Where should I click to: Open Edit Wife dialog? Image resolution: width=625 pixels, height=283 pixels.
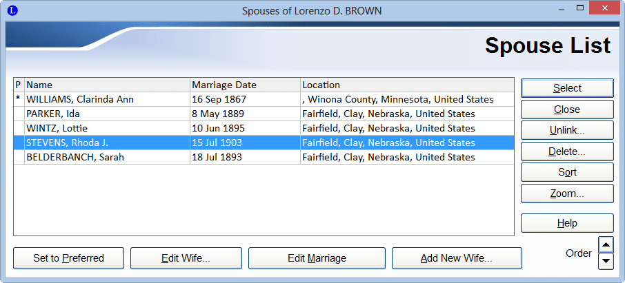186,258
